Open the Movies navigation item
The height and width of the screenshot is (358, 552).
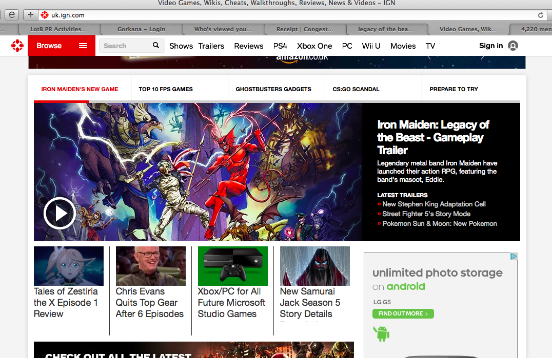point(403,46)
